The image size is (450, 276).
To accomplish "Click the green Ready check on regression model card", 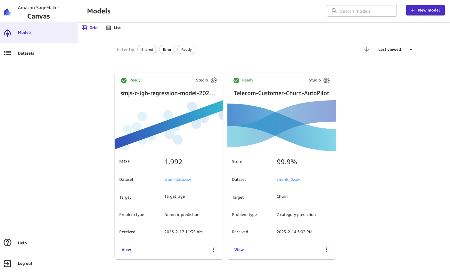I will coord(124,80).
